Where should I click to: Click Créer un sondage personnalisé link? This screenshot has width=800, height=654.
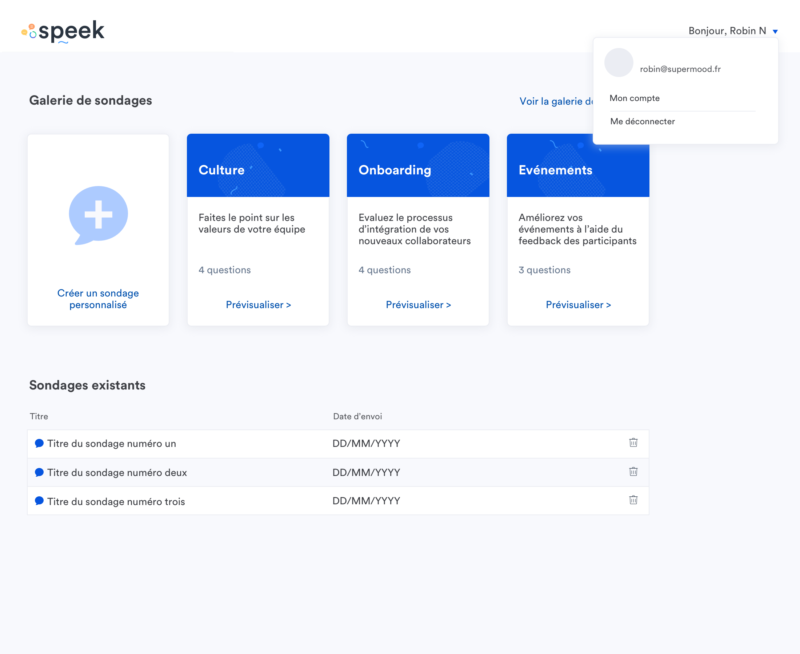(x=98, y=299)
